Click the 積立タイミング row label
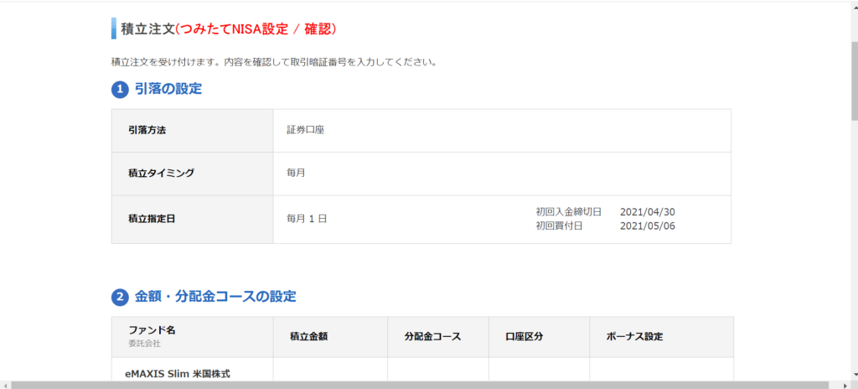Image resolution: width=858 pixels, height=389 pixels. pyautogui.click(x=162, y=174)
